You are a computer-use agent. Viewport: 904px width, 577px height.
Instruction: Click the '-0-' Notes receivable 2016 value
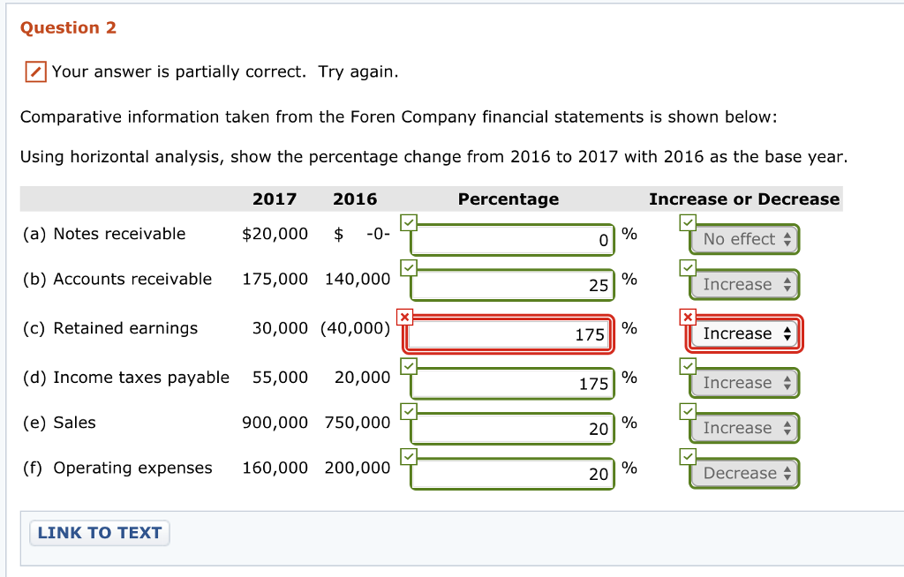[378, 234]
